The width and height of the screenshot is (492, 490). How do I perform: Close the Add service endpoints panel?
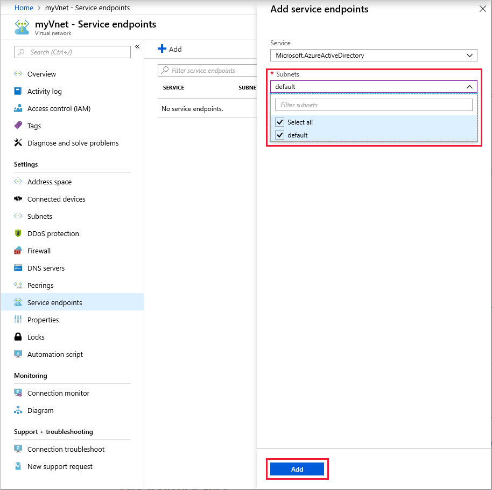483,9
